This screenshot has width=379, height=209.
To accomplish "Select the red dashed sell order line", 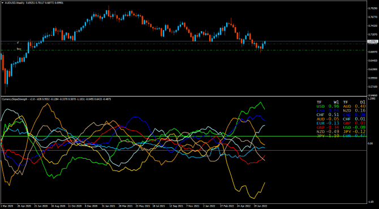I will (x=183, y=44).
